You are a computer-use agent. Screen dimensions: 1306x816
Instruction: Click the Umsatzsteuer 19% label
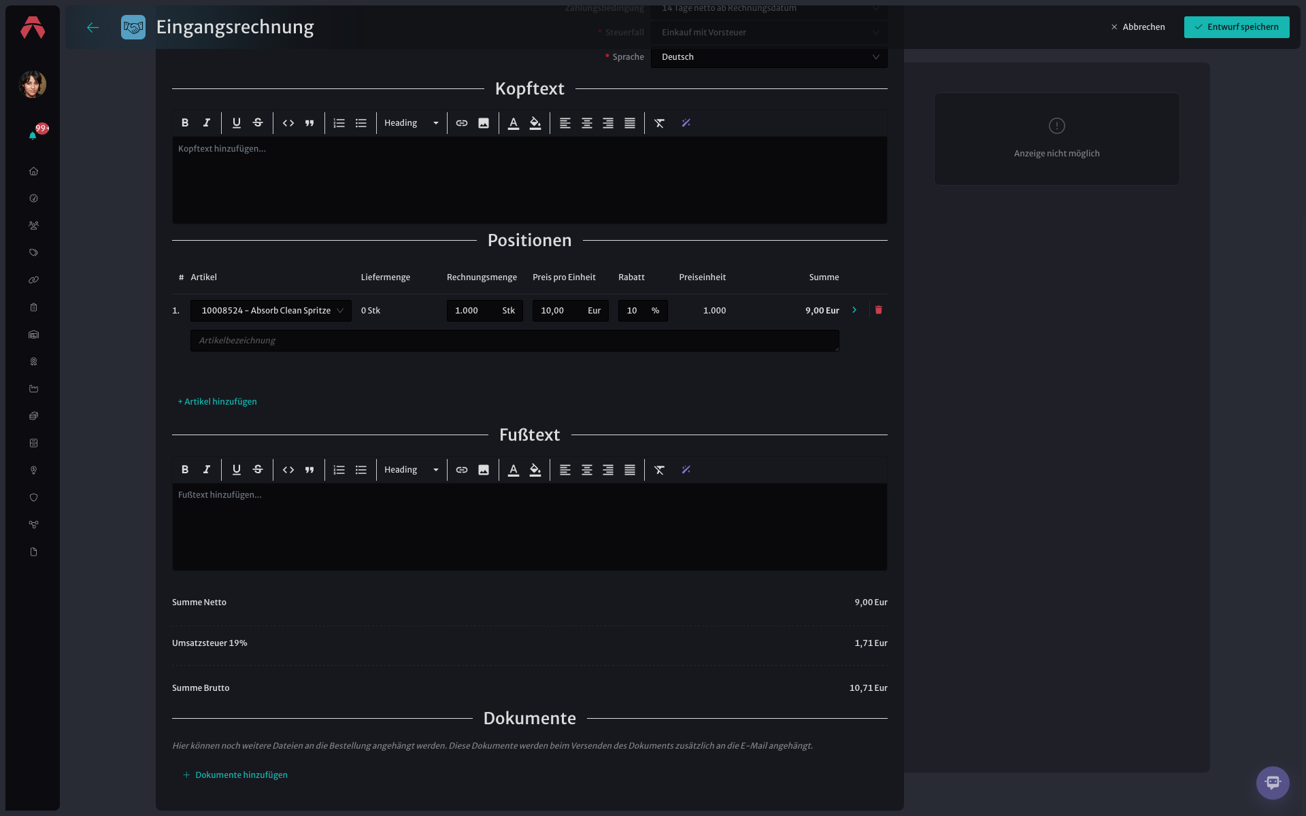[210, 643]
